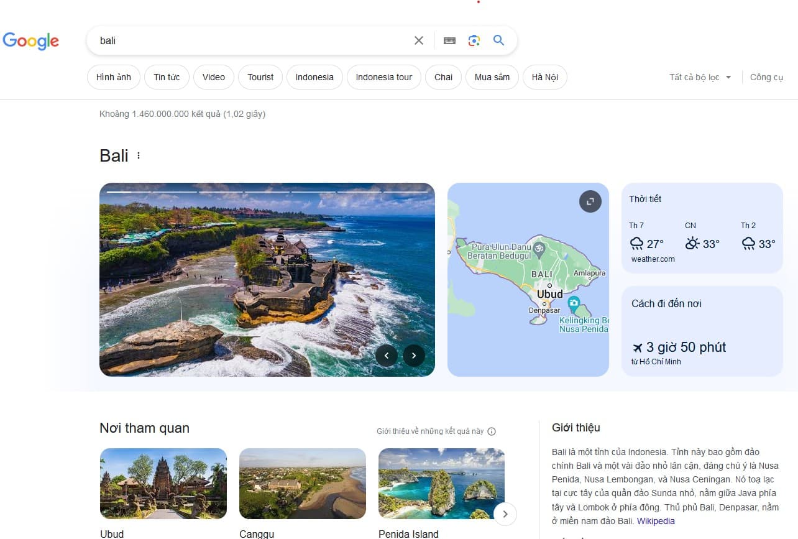
Task: Open the Ubud attraction thumbnail
Action: pyautogui.click(x=163, y=483)
